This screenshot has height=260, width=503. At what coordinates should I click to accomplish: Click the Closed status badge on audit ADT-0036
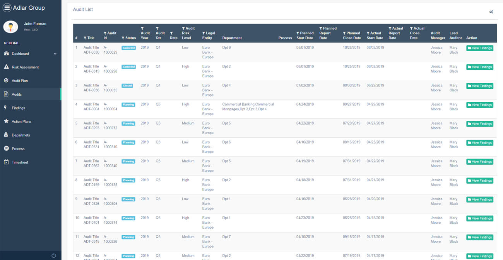(127, 85)
